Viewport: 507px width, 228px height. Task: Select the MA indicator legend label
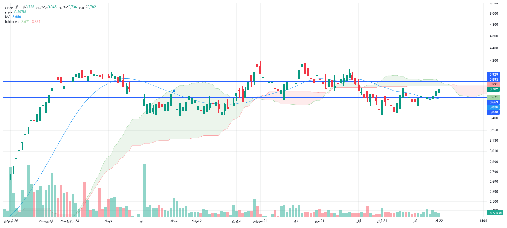coord(8,17)
